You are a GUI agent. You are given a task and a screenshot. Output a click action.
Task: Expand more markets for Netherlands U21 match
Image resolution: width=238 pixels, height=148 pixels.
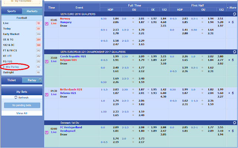point(231,93)
